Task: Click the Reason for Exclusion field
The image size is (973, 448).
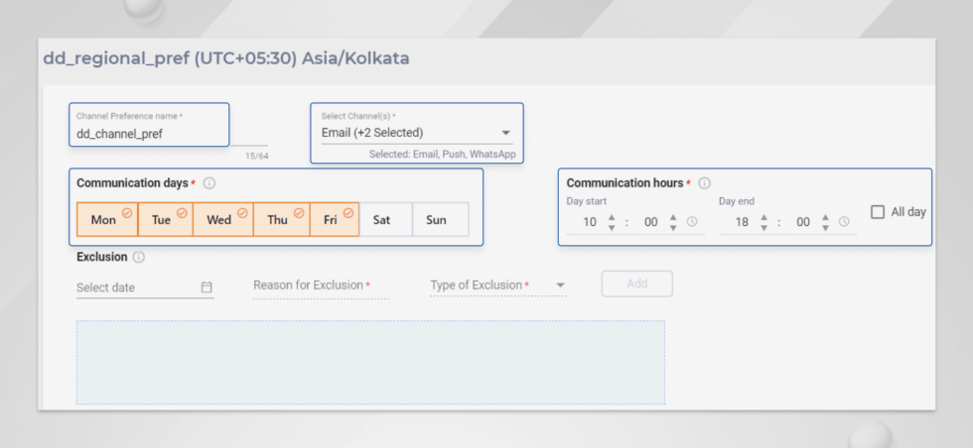Action: [322, 285]
